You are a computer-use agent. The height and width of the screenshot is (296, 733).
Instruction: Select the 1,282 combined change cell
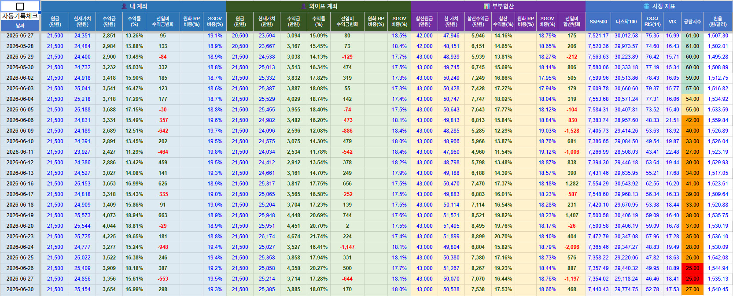[x=572, y=184]
